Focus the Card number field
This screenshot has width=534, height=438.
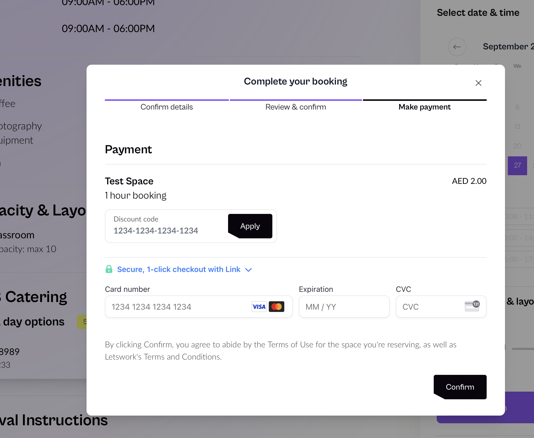199,307
